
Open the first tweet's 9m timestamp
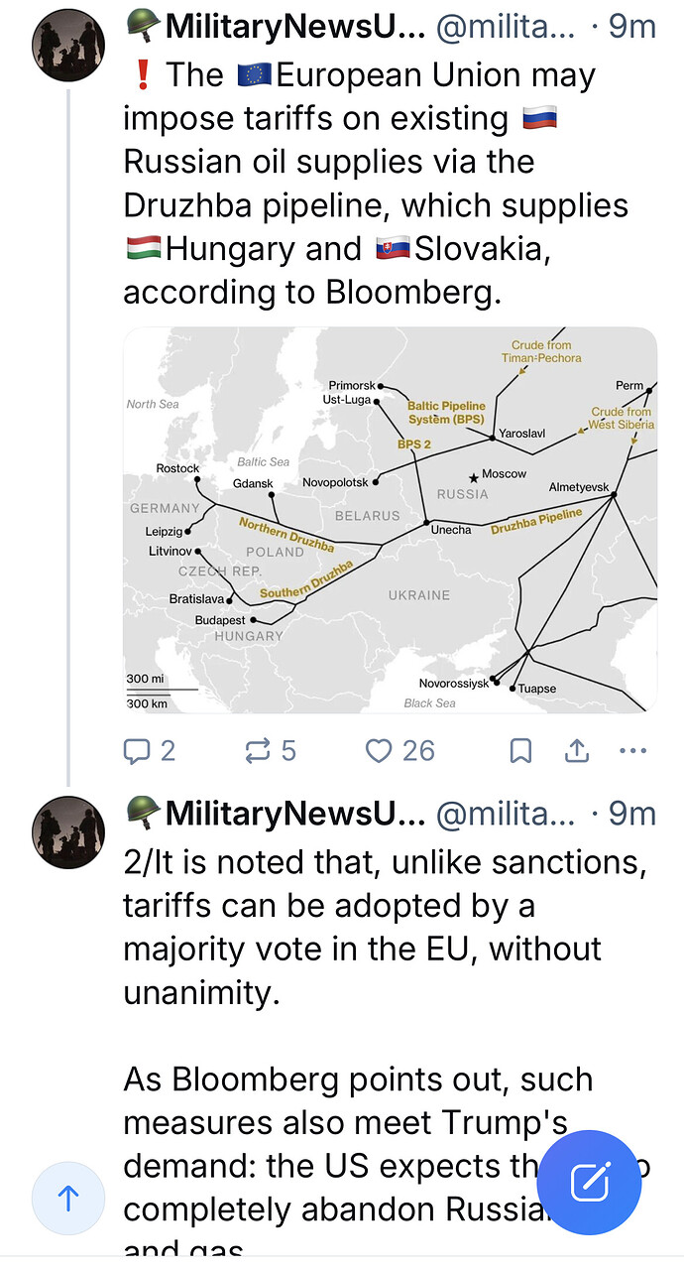[631, 27]
